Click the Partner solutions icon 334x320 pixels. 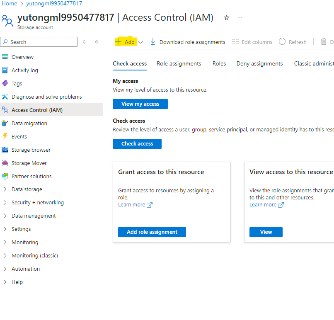tap(5, 176)
